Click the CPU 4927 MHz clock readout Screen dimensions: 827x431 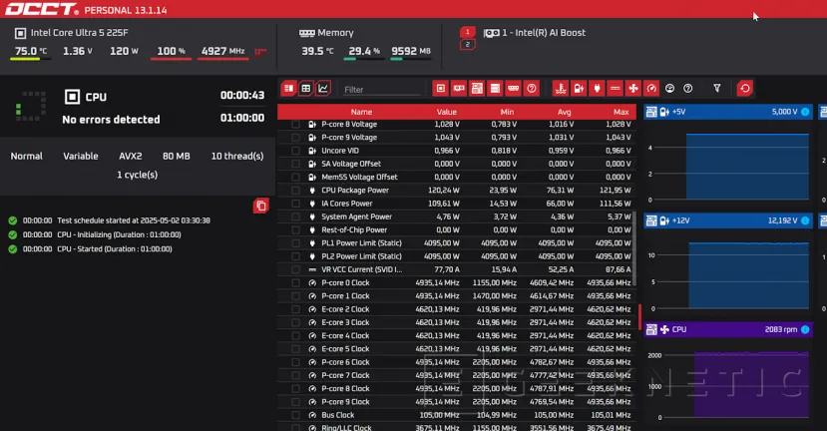222,51
